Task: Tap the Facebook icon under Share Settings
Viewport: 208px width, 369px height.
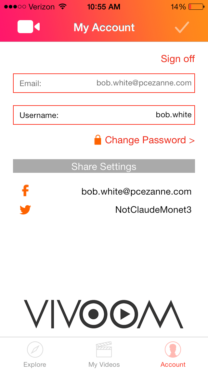Action: point(25,190)
